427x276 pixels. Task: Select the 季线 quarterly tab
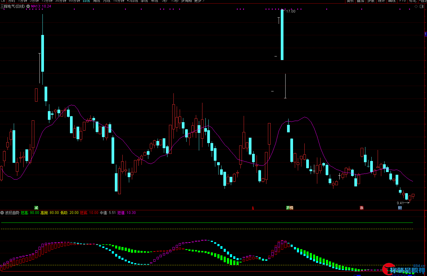[x=144, y=1]
